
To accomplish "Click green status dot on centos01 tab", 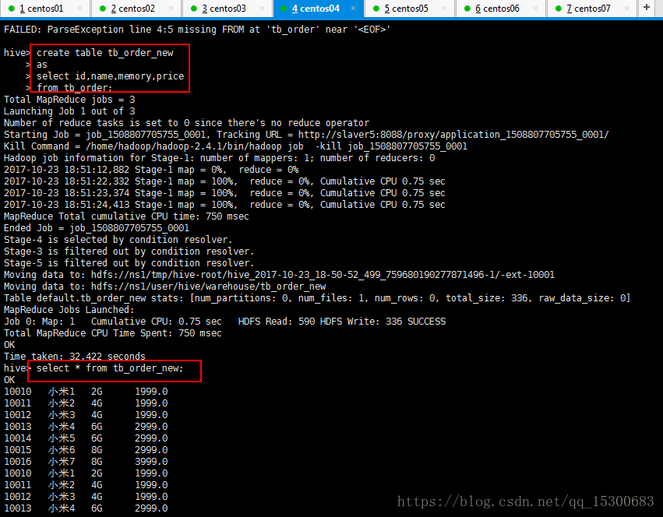I will point(12,9).
